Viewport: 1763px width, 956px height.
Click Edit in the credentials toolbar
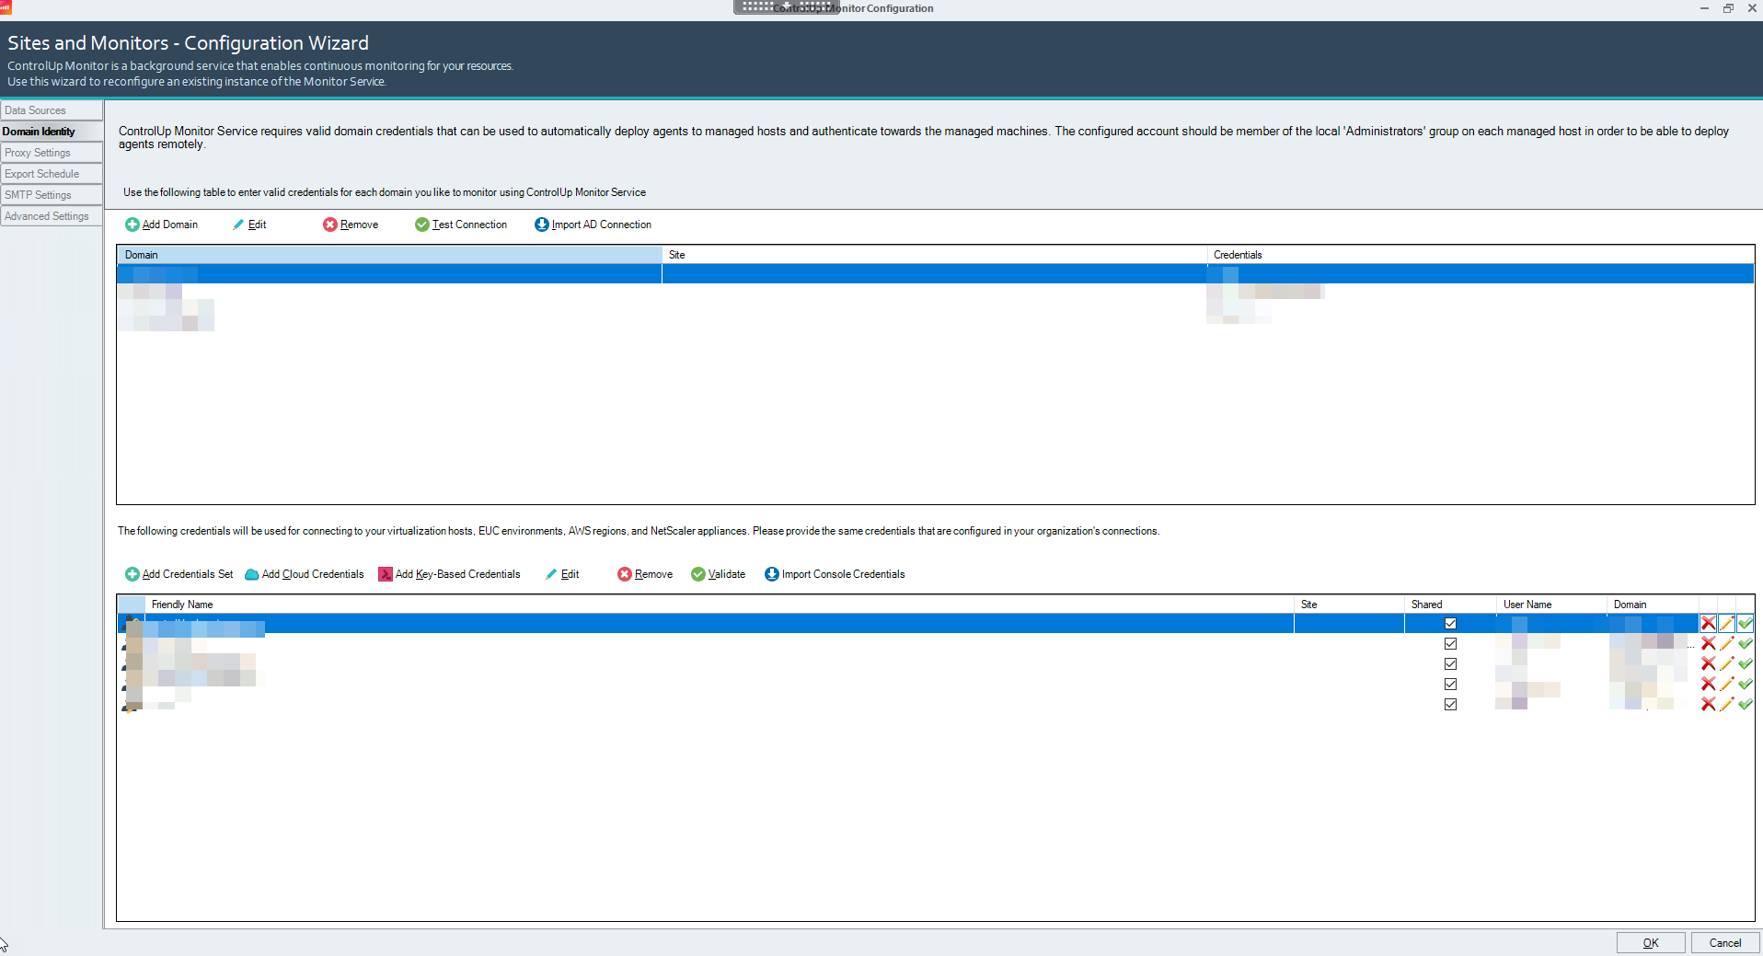tap(562, 574)
